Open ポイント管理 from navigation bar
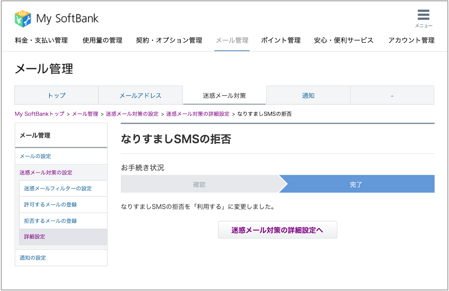 (281, 40)
